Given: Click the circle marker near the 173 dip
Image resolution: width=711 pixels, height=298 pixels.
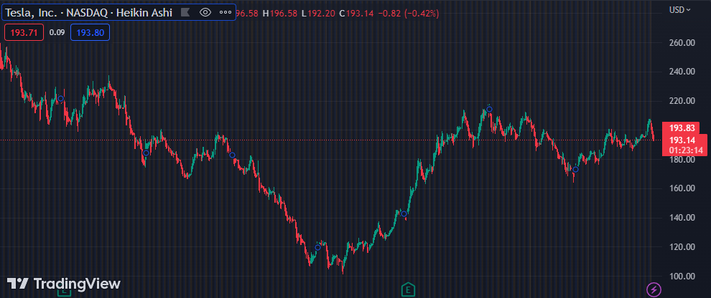Looking at the screenshot, I should click(575, 170).
